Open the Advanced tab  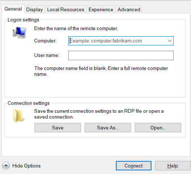(129, 9)
